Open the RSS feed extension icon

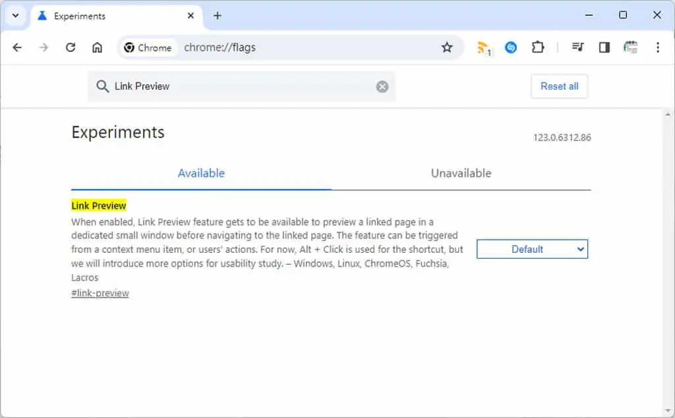coord(484,48)
